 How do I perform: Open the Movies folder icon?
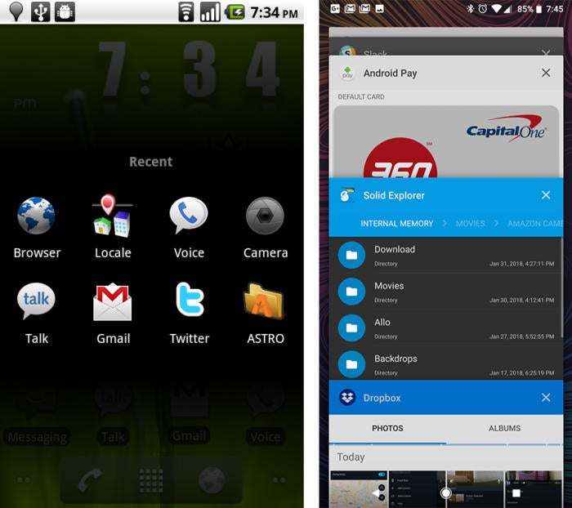pos(351,292)
